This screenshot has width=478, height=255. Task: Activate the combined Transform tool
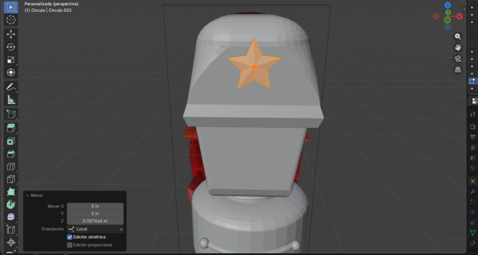coord(11,72)
